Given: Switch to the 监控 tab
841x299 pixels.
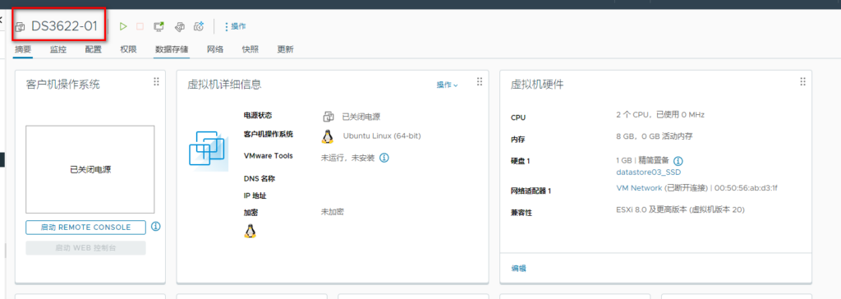Looking at the screenshot, I should pos(58,49).
